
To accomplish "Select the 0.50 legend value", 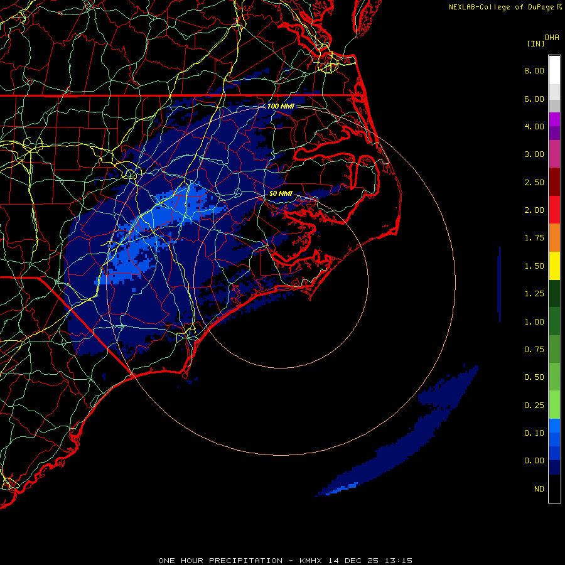I will (534, 377).
